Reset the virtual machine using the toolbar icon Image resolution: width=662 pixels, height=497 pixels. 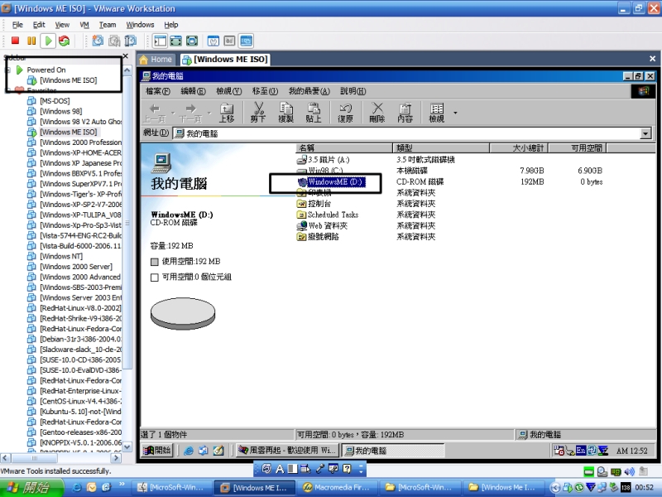coord(65,41)
